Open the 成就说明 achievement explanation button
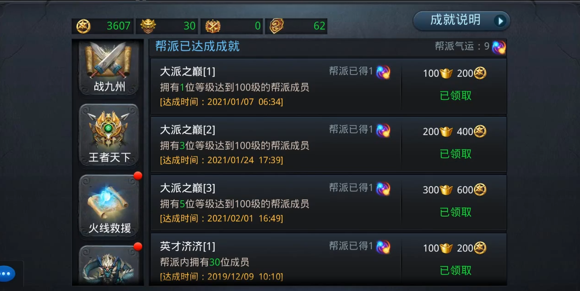Screen dimensions: 580x291 [x=461, y=21]
